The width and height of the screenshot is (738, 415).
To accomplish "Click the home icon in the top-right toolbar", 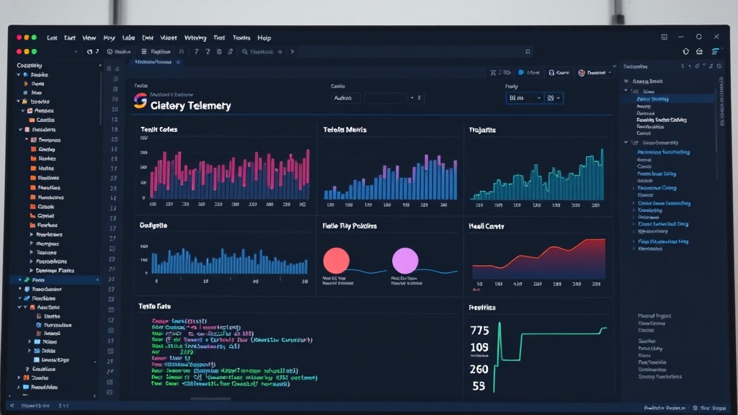I will (x=700, y=51).
